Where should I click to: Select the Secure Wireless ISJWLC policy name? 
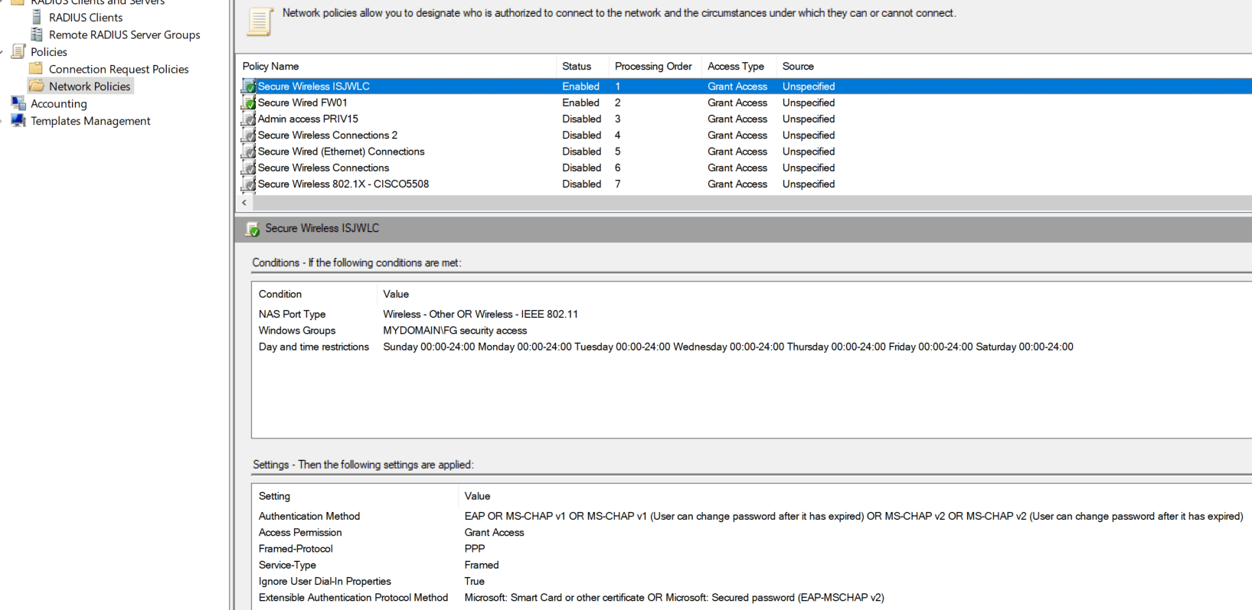point(314,86)
